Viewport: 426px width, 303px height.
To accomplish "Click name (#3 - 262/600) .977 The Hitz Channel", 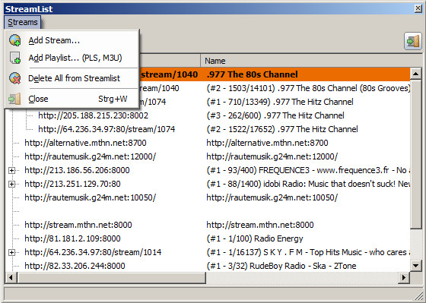I will click(275, 115).
